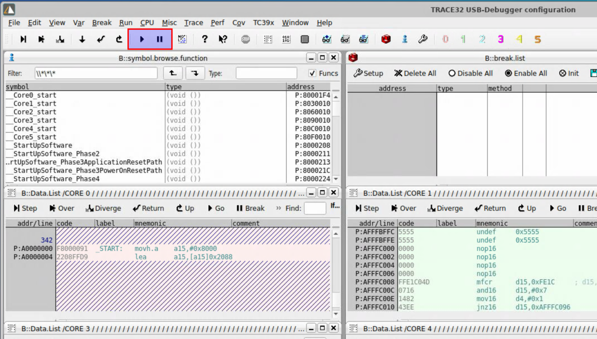
Task: Select the __Core5_start symbol row
Action: (168, 137)
